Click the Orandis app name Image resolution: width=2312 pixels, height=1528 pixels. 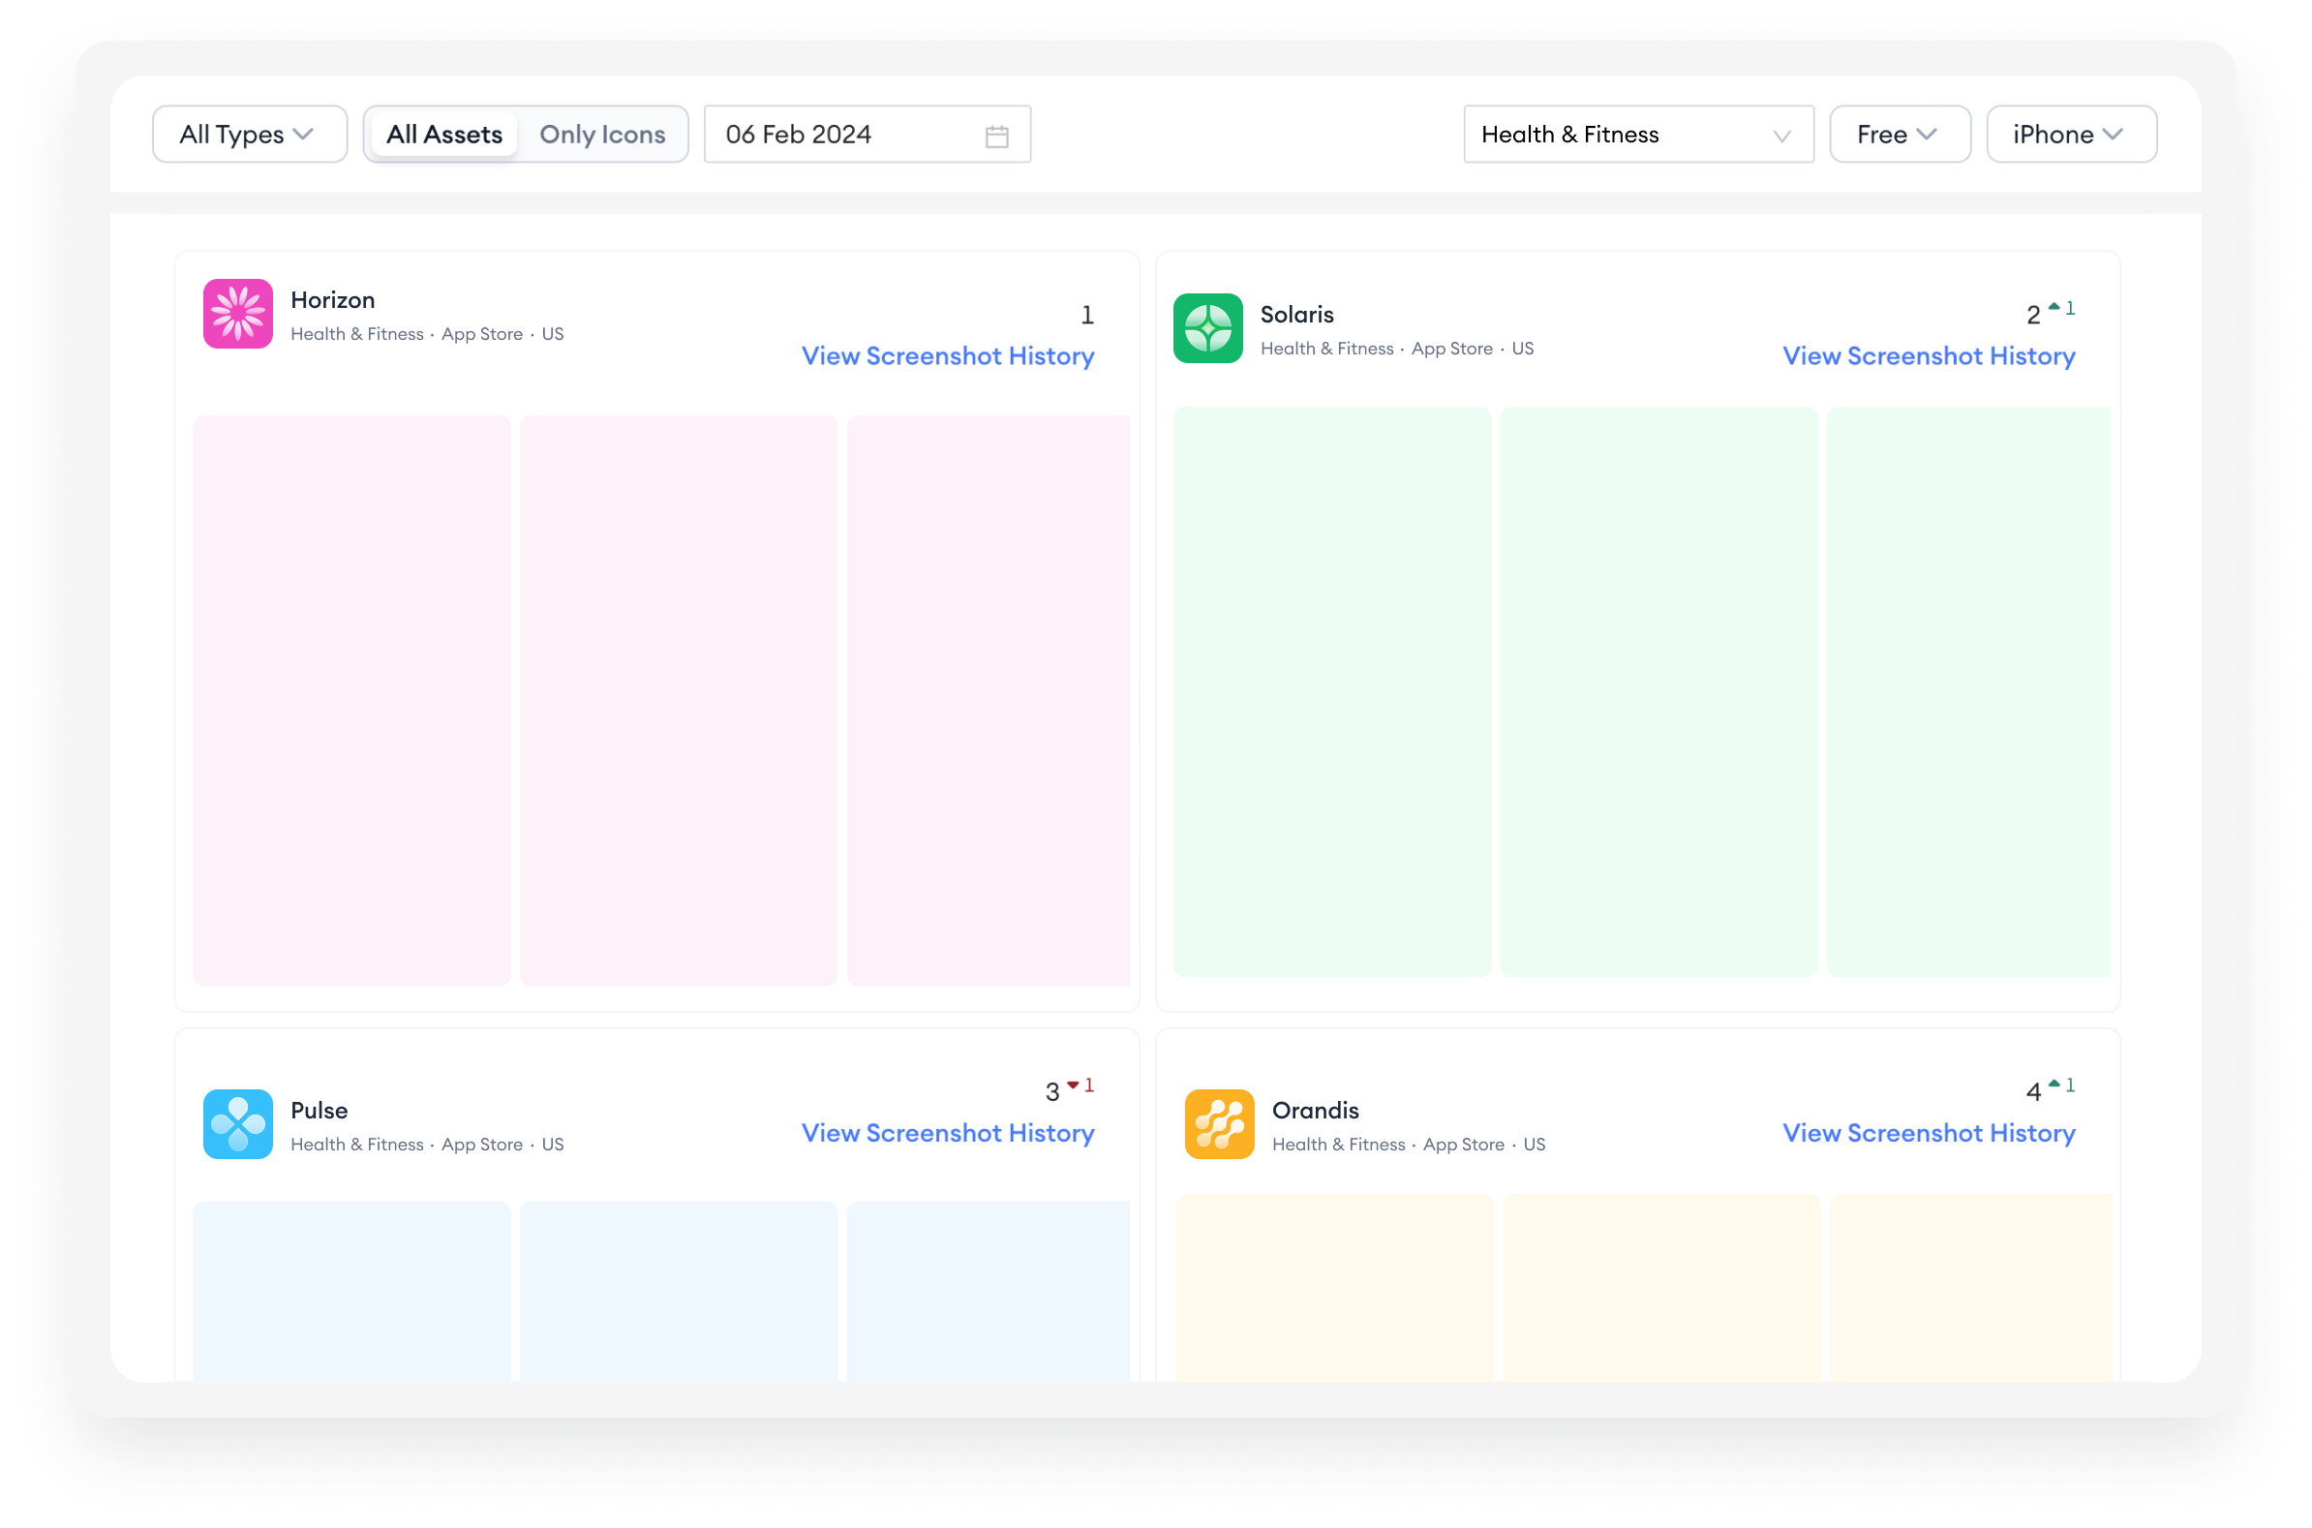click(x=1315, y=1110)
